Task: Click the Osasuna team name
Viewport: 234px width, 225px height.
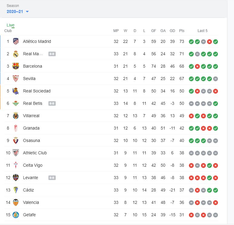Action: [31, 140]
